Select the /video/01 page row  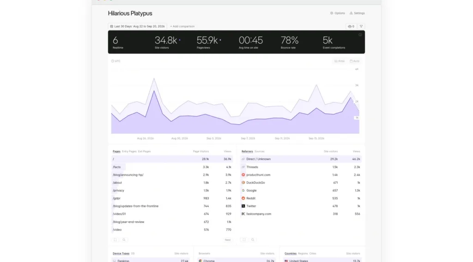[x=172, y=214]
